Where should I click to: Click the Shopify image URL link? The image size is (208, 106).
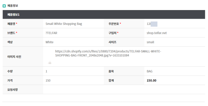pyautogui.click(x=108, y=53)
